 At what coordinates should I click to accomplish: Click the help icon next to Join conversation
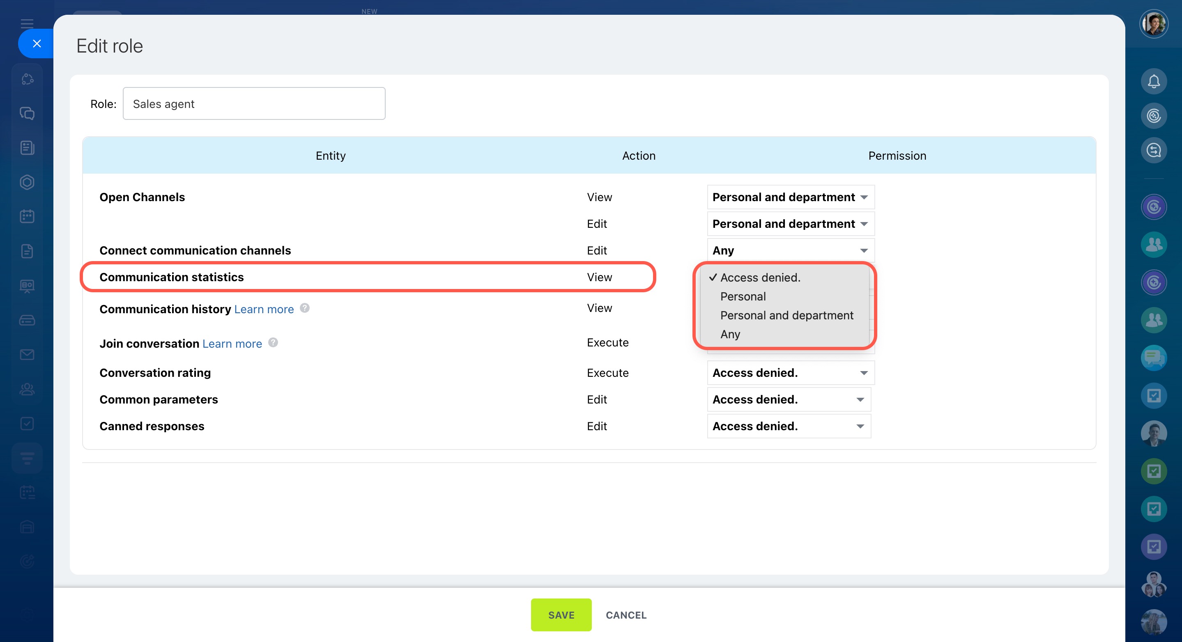(273, 343)
